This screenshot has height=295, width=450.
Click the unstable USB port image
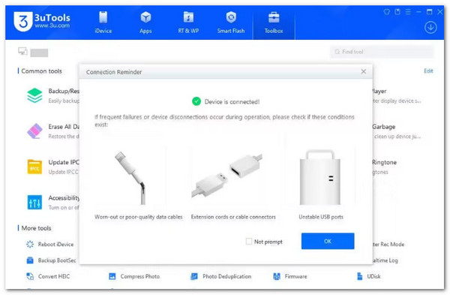(x=320, y=177)
